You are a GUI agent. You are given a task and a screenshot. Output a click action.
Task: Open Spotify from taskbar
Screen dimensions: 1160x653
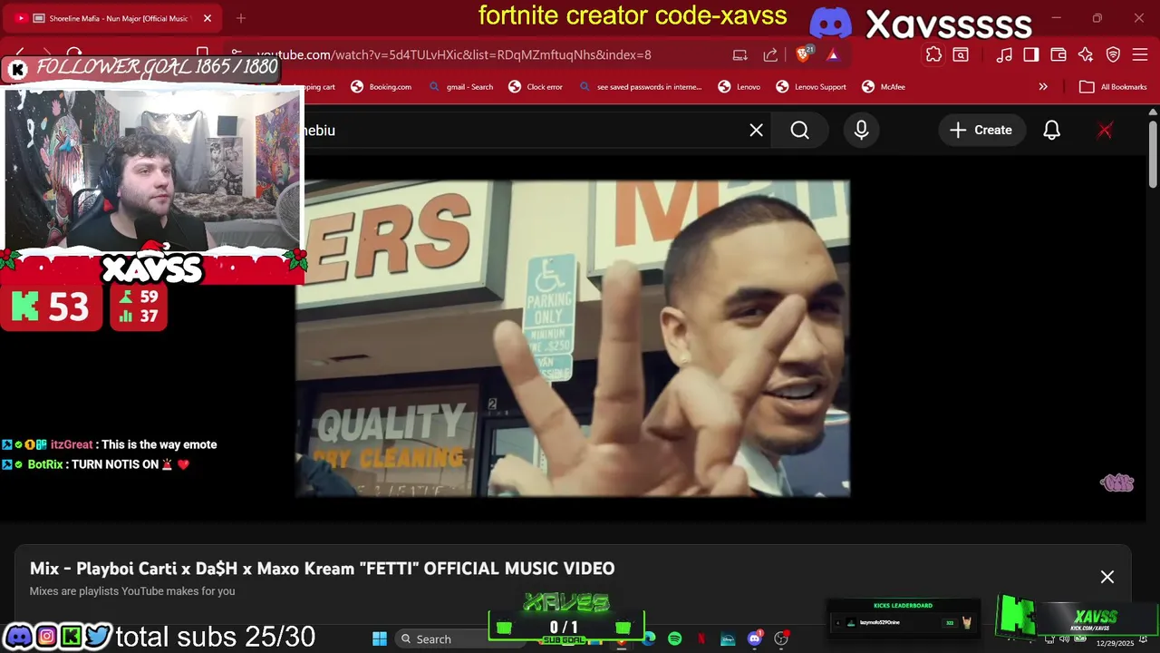[674, 639]
